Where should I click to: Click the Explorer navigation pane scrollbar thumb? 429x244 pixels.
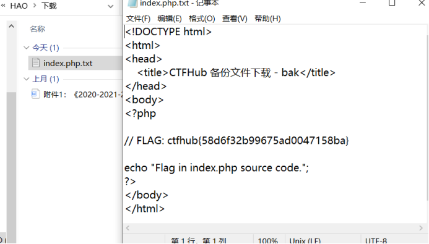[x=11, y=167]
